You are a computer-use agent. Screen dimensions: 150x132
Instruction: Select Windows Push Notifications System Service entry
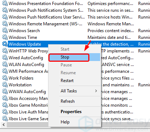(46, 10)
